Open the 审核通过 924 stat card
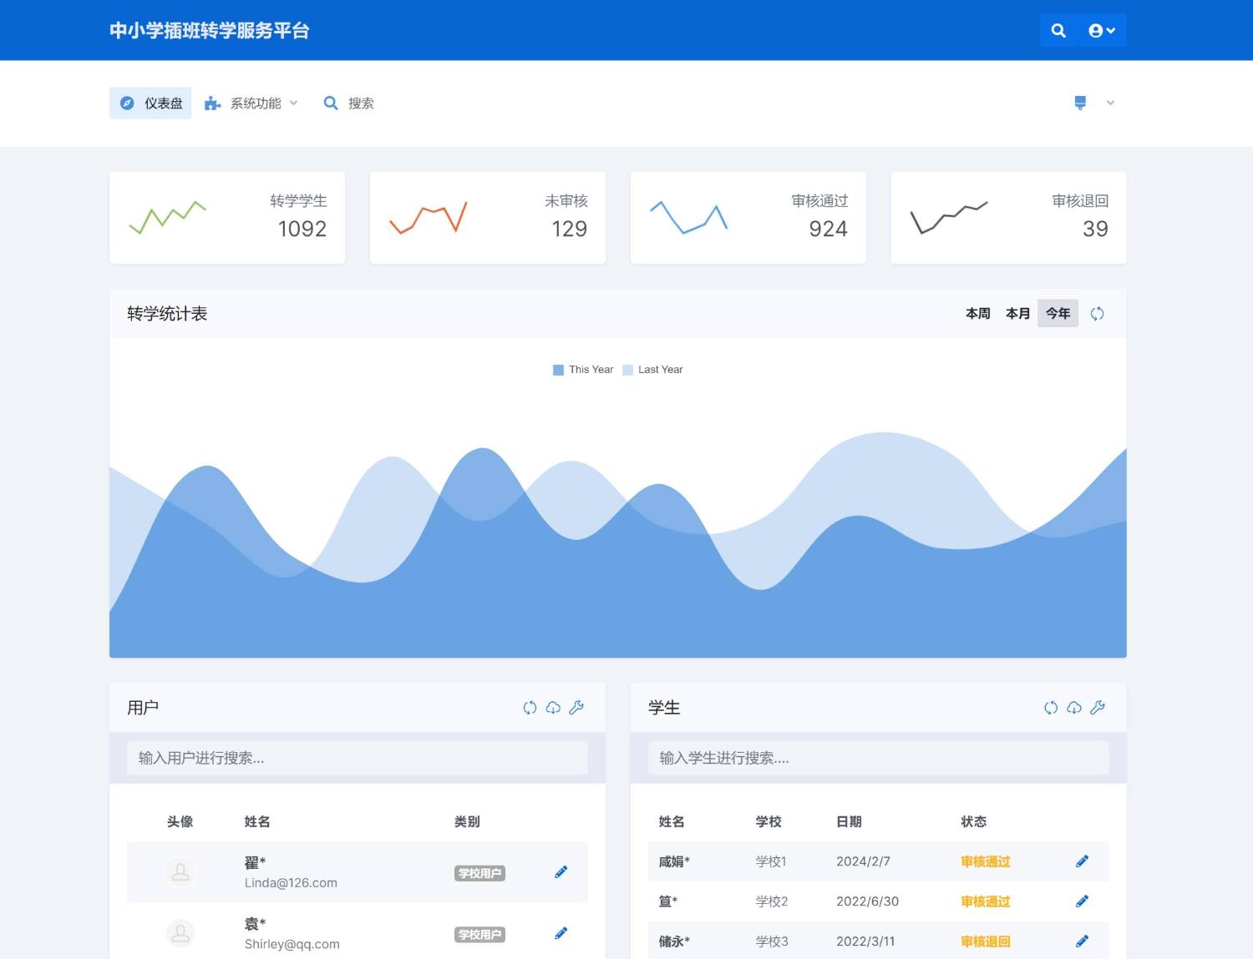Screen dimensions: 1253x959 [748, 218]
